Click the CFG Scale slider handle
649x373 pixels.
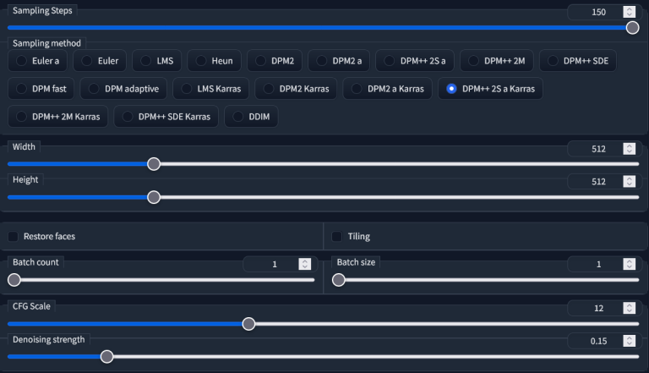pos(248,323)
